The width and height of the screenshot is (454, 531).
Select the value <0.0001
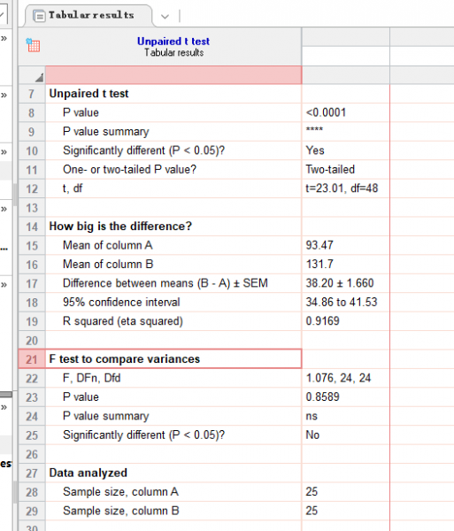[326, 112]
